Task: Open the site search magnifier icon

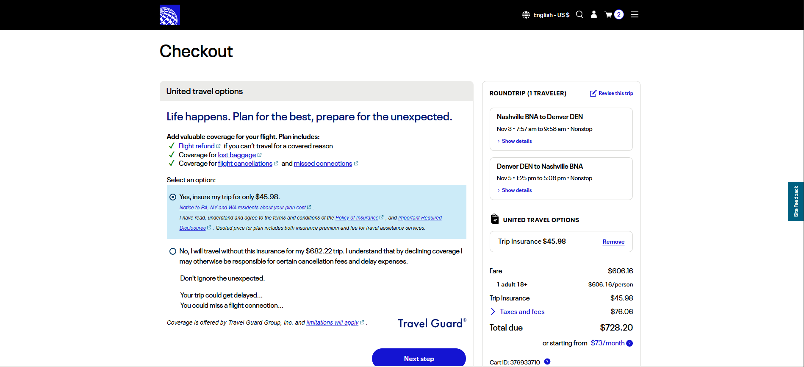Action: [x=579, y=15]
